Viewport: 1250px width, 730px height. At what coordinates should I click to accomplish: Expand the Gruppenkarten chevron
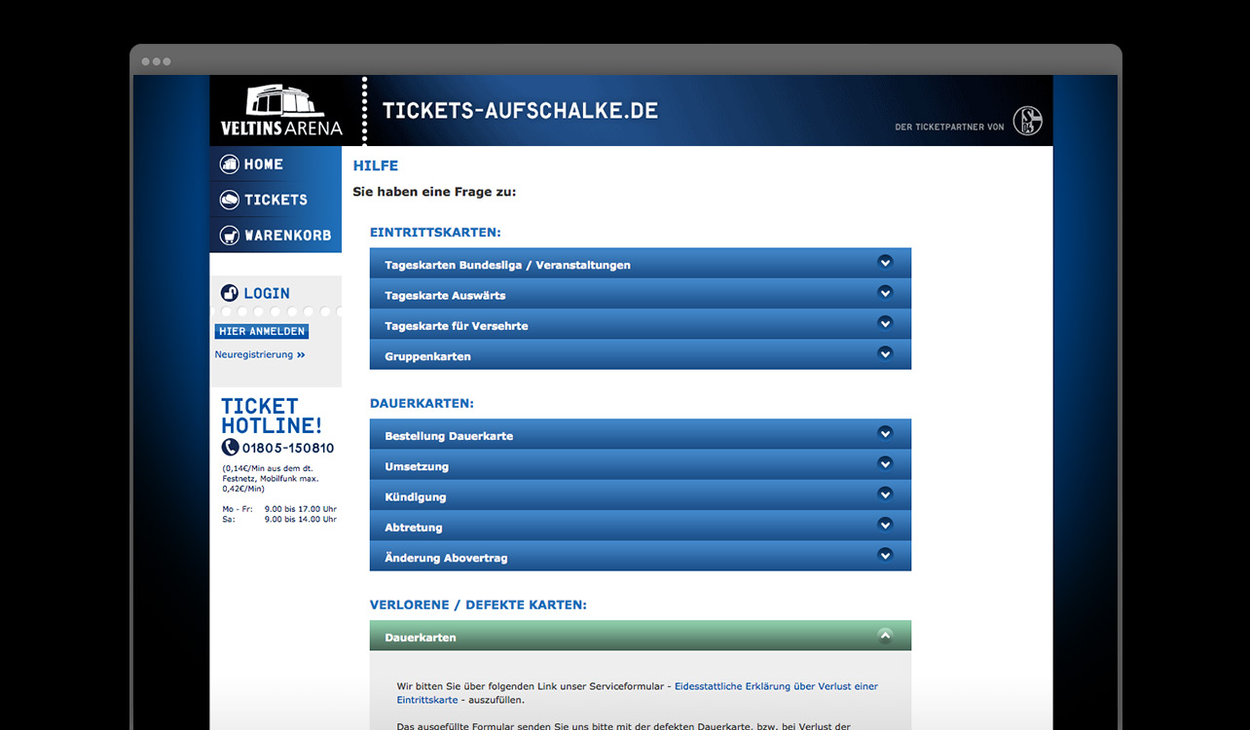tap(885, 353)
